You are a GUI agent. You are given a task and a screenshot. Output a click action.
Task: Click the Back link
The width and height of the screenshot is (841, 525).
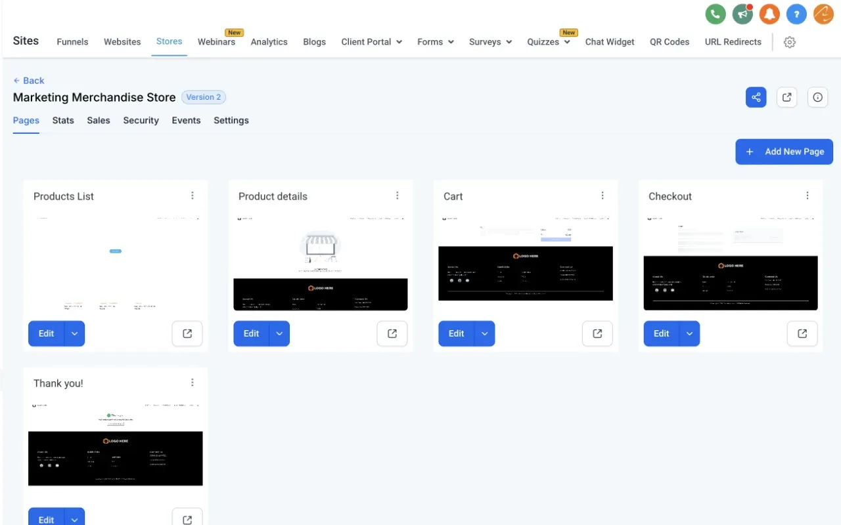click(28, 80)
